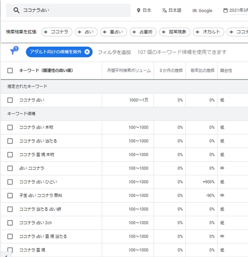This screenshot has width=248, height=257.
Task: Click the キーワード候補 section header
Action: pyautogui.click(x=21, y=114)
